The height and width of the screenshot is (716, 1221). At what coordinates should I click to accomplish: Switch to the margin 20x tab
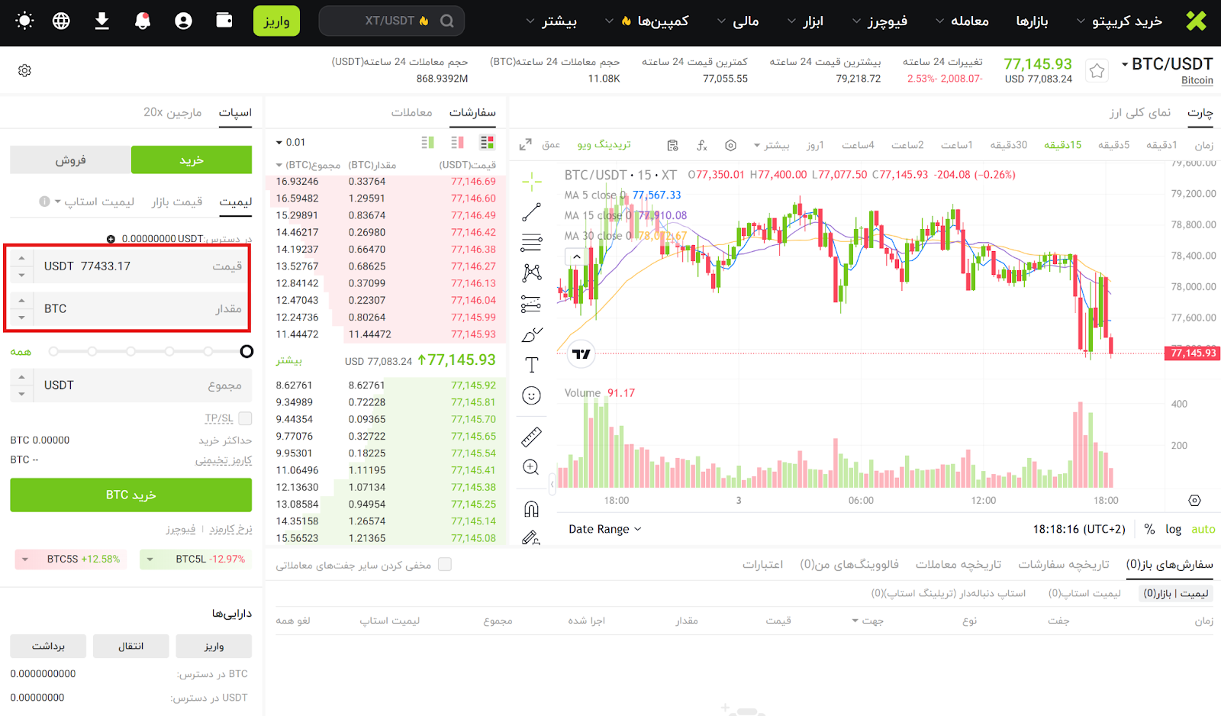[172, 112]
